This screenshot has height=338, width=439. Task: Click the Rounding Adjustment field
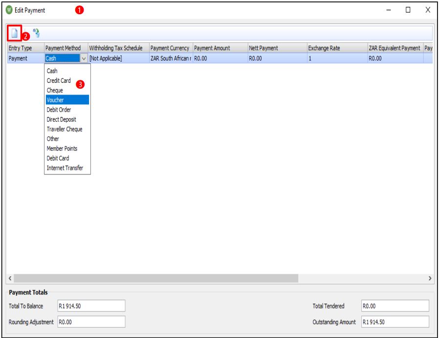pos(91,322)
